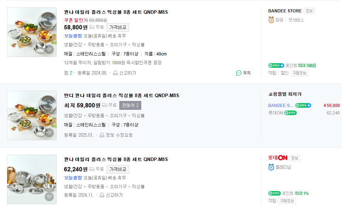The width and height of the screenshot is (342, 208).
Task: Open the 정보 popup next to BANDEE STORE
Action: pos(309,11)
